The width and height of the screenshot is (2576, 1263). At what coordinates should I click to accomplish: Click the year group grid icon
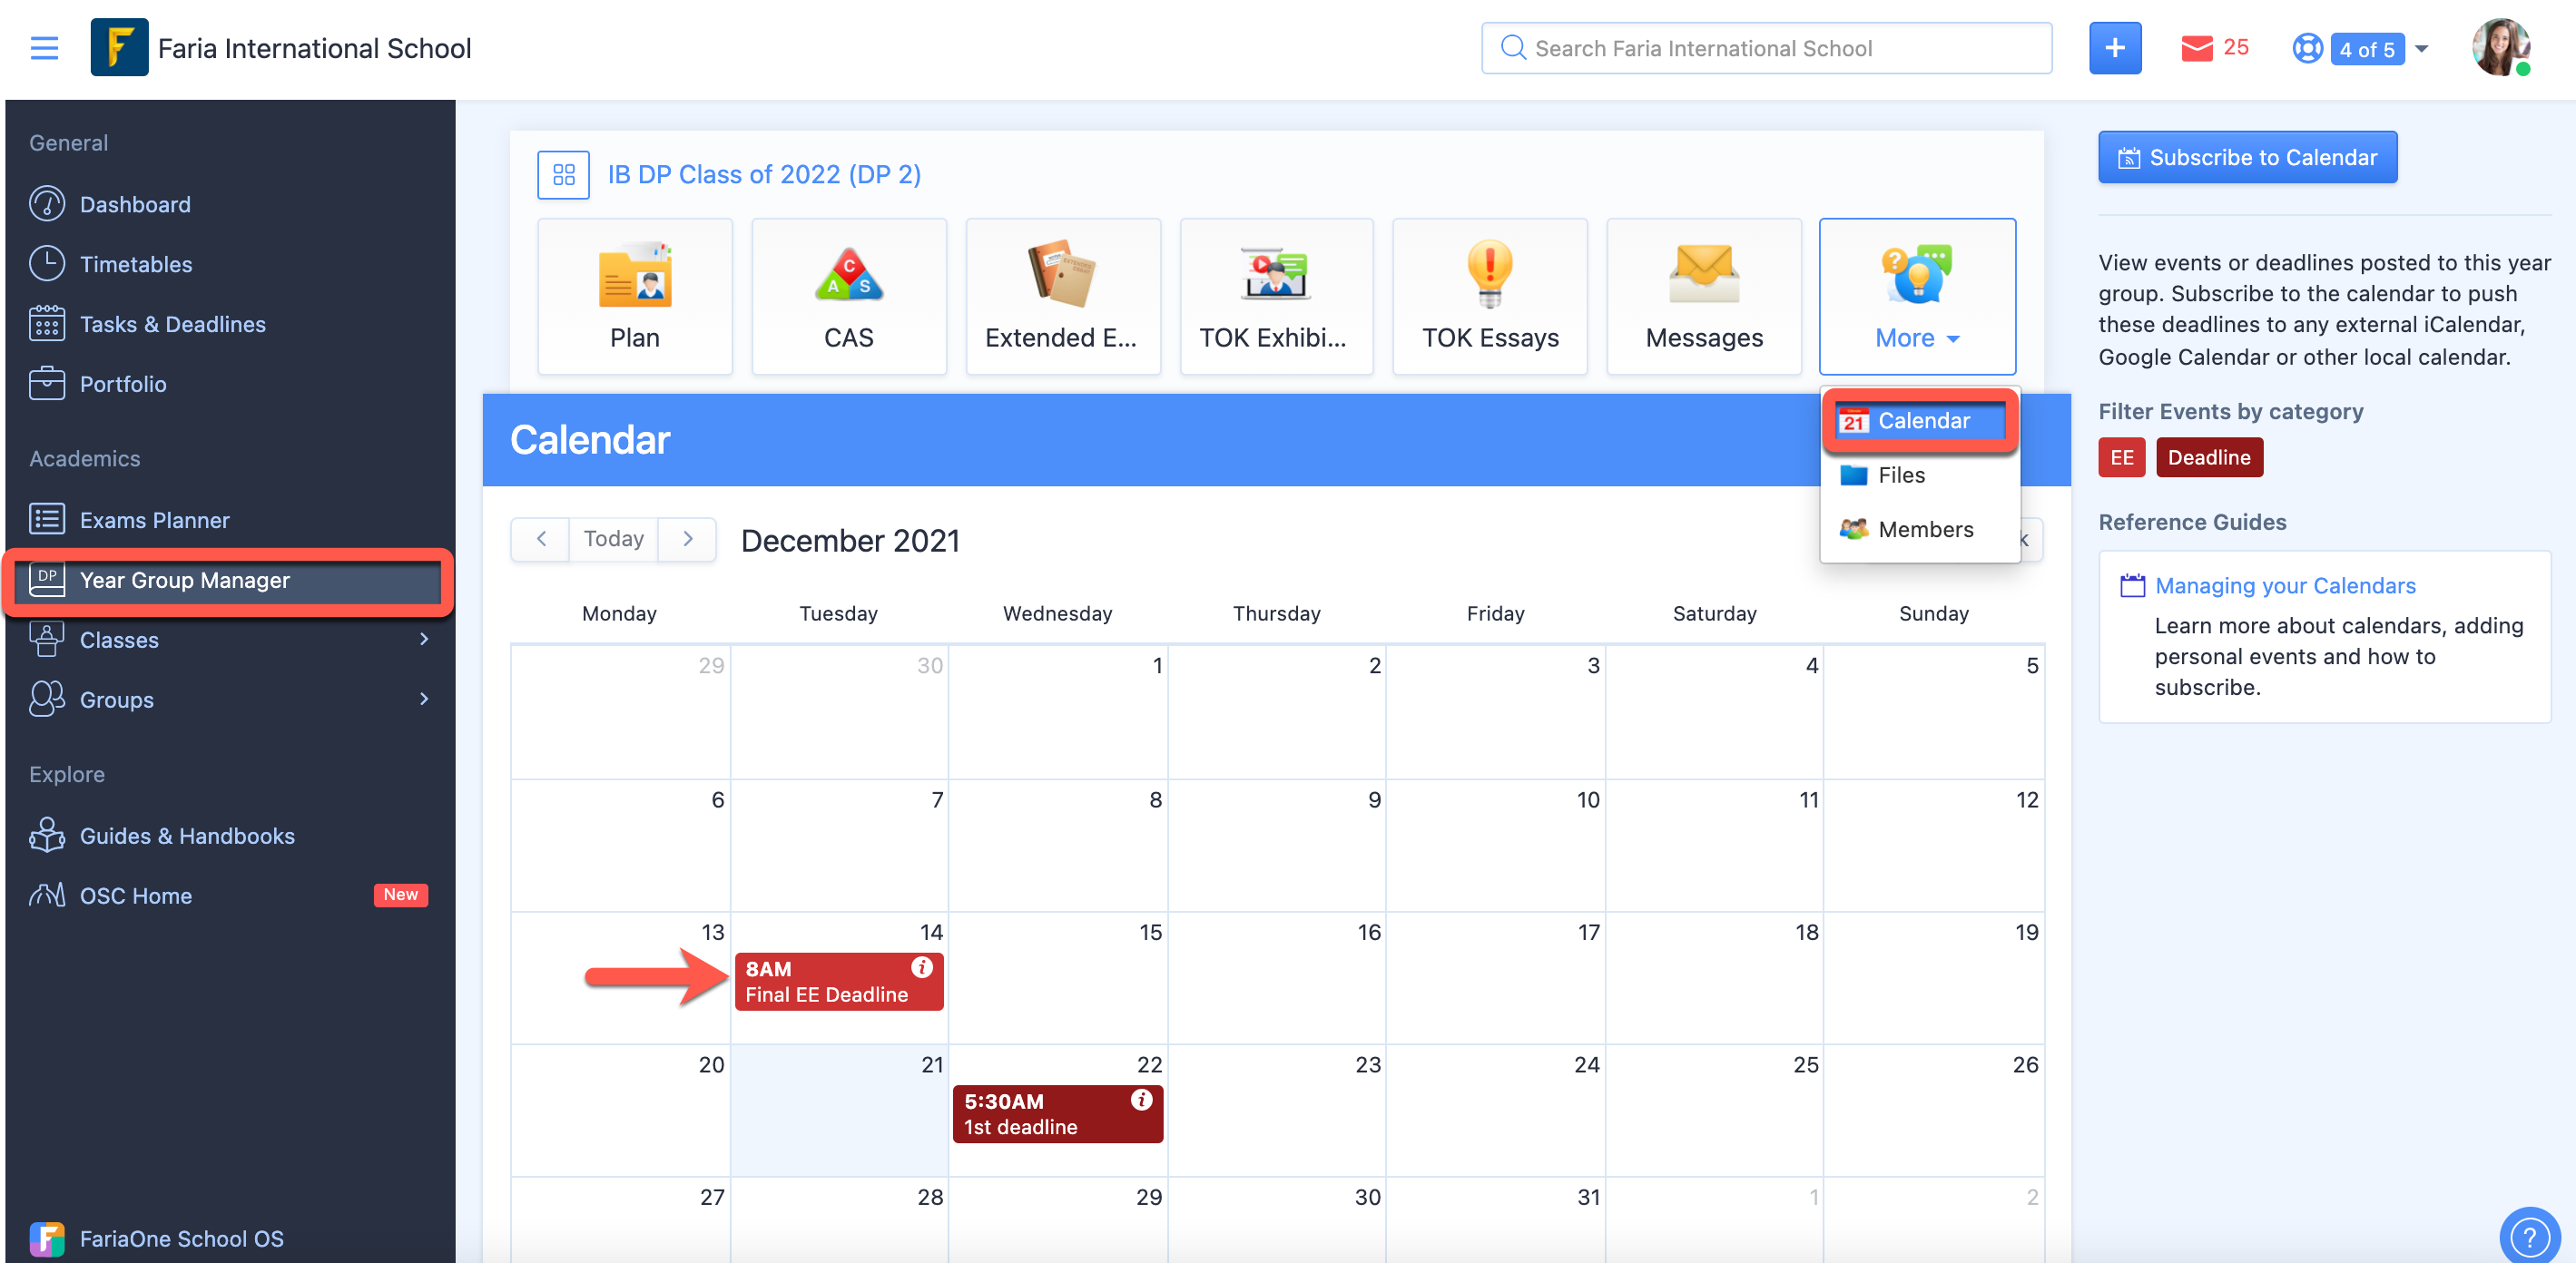coord(563,175)
